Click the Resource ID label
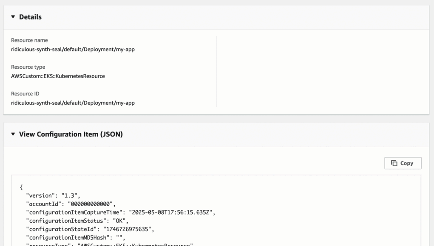Screen dimensions: 434x246 pos(25,94)
